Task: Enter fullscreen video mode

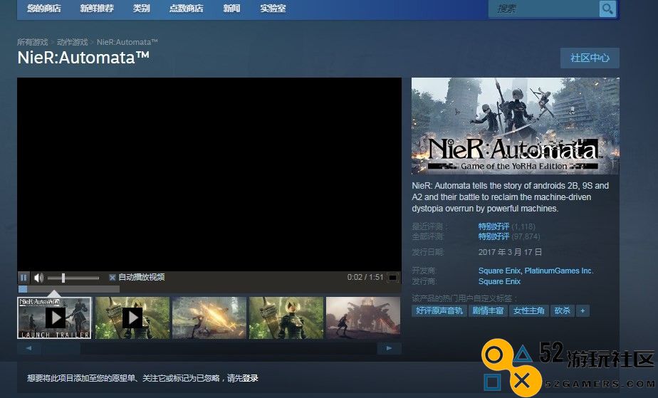Action: 393,278
